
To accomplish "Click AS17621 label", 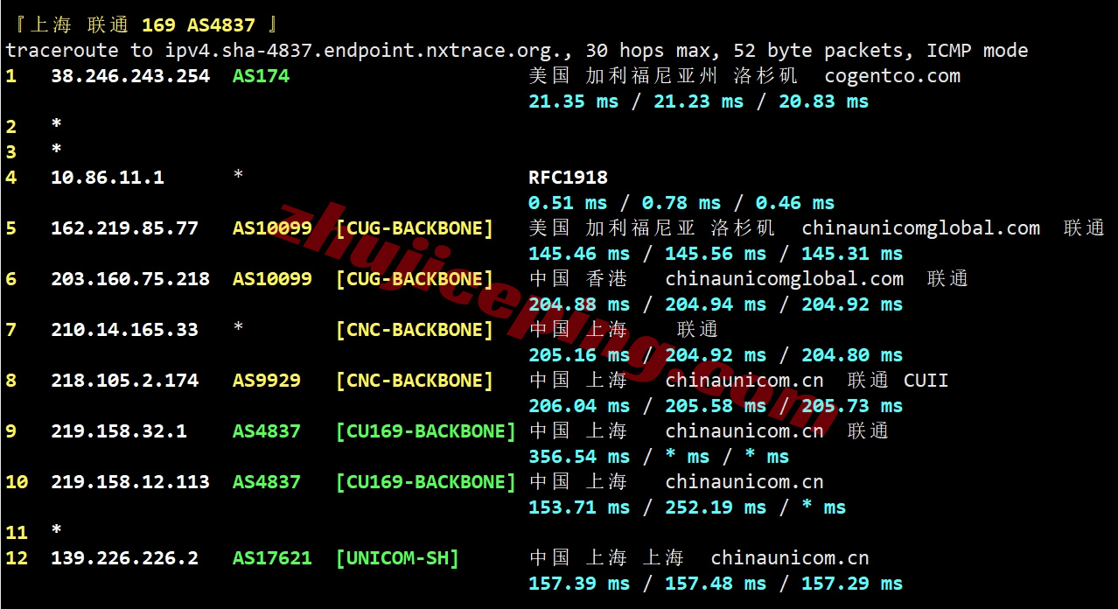I will pyautogui.click(x=272, y=558).
